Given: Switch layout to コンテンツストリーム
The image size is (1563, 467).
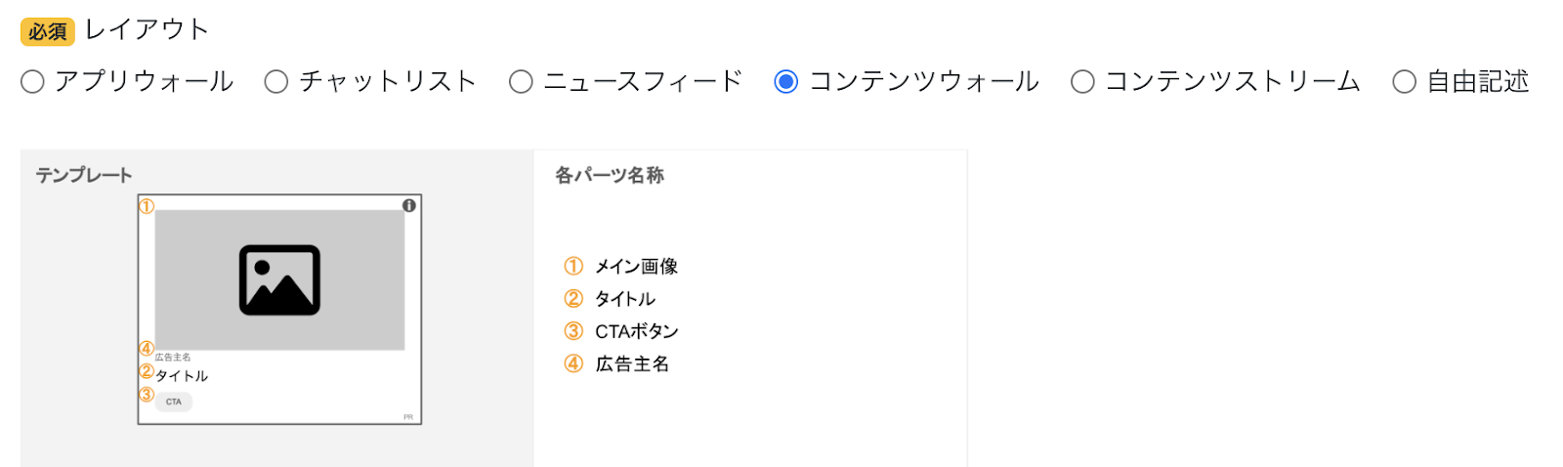Looking at the screenshot, I should [x=1082, y=82].
